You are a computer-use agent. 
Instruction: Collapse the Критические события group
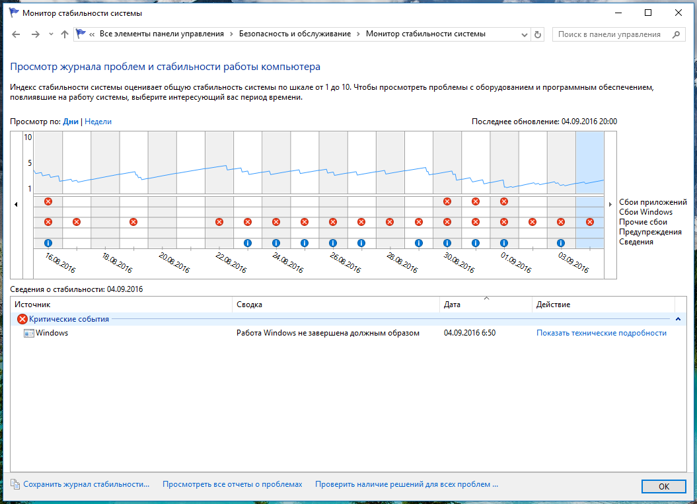678,319
